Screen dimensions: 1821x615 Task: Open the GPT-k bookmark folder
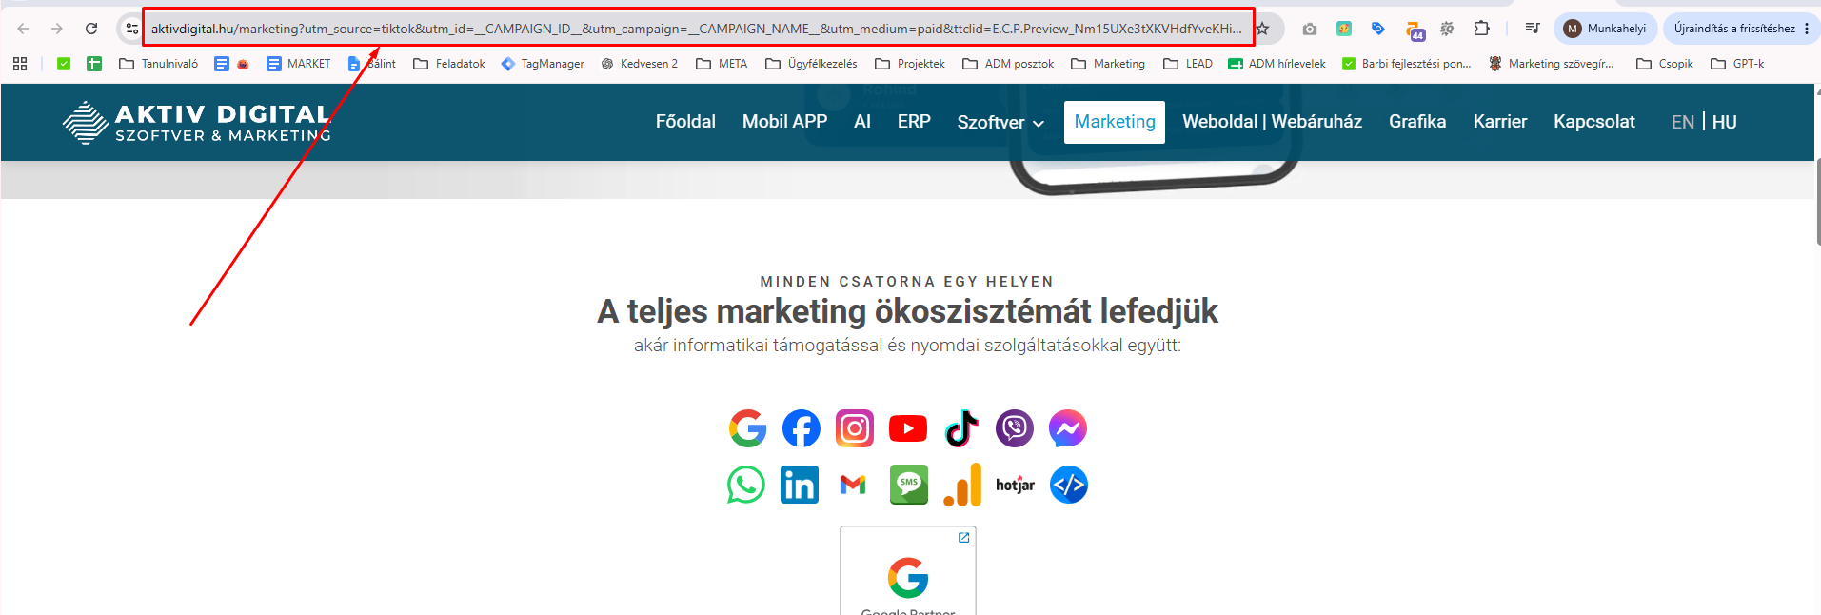coord(1737,64)
